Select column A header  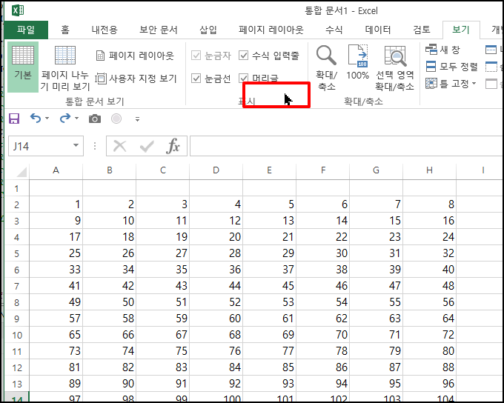click(x=56, y=170)
